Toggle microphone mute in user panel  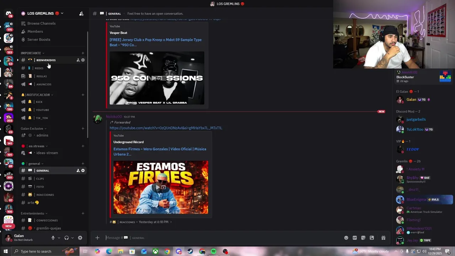(x=53, y=238)
